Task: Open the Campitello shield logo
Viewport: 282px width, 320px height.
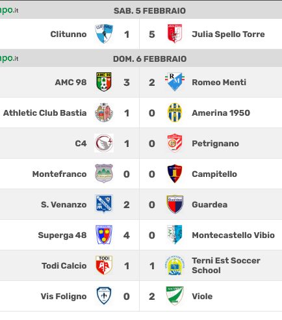Action: coord(175,174)
